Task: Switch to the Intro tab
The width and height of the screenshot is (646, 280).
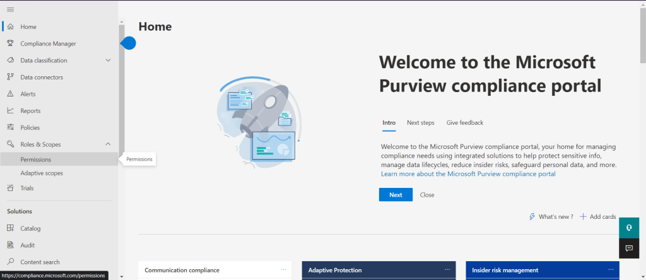Action: 389,123
